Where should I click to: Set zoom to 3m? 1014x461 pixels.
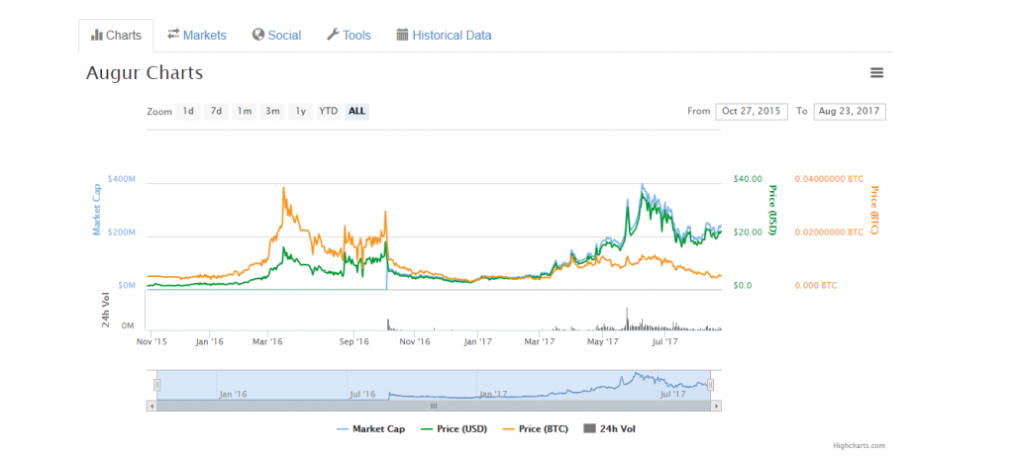point(273,111)
